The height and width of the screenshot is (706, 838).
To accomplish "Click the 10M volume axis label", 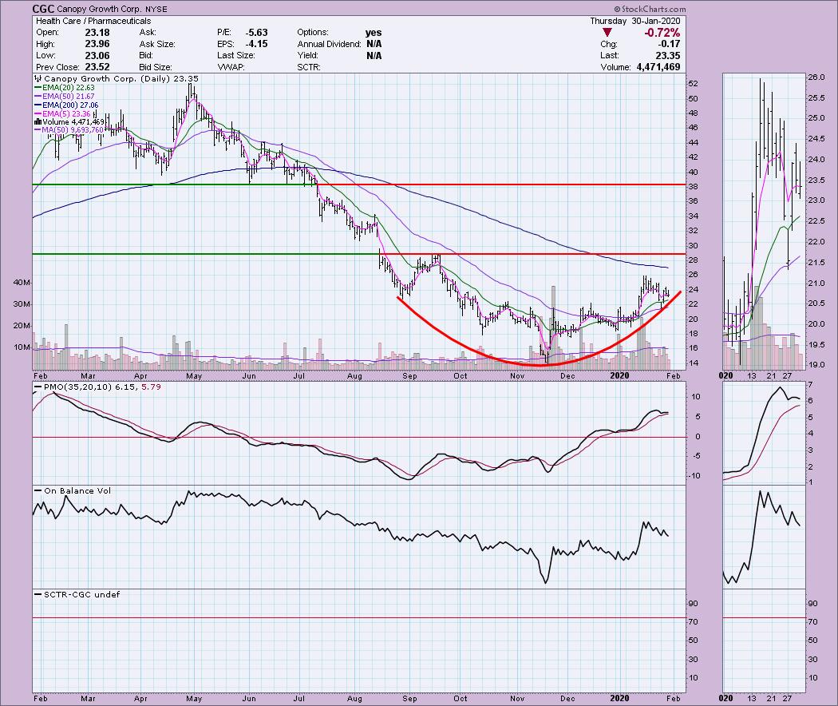I will coord(22,347).
